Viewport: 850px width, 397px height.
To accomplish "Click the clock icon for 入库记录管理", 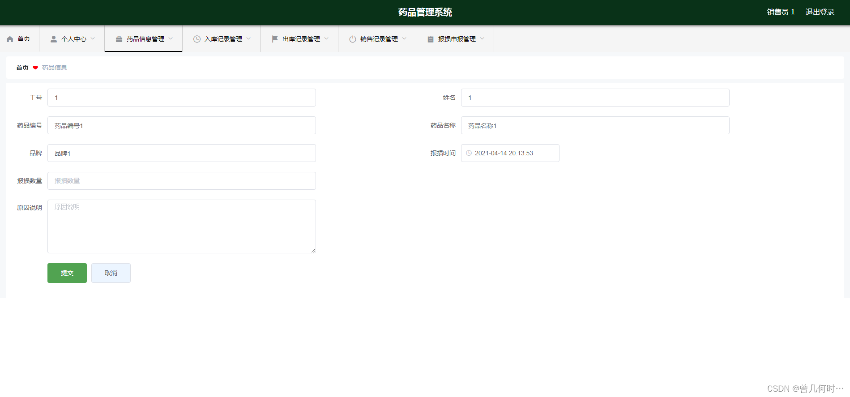I will point(197,39).
